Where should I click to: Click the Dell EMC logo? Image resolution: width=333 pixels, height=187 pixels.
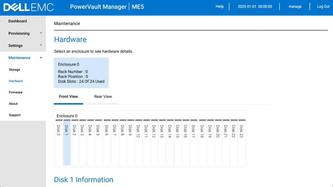(x=28, y=7)
